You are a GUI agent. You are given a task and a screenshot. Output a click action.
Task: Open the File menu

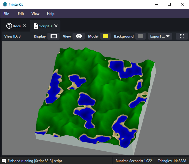point(6,14)
